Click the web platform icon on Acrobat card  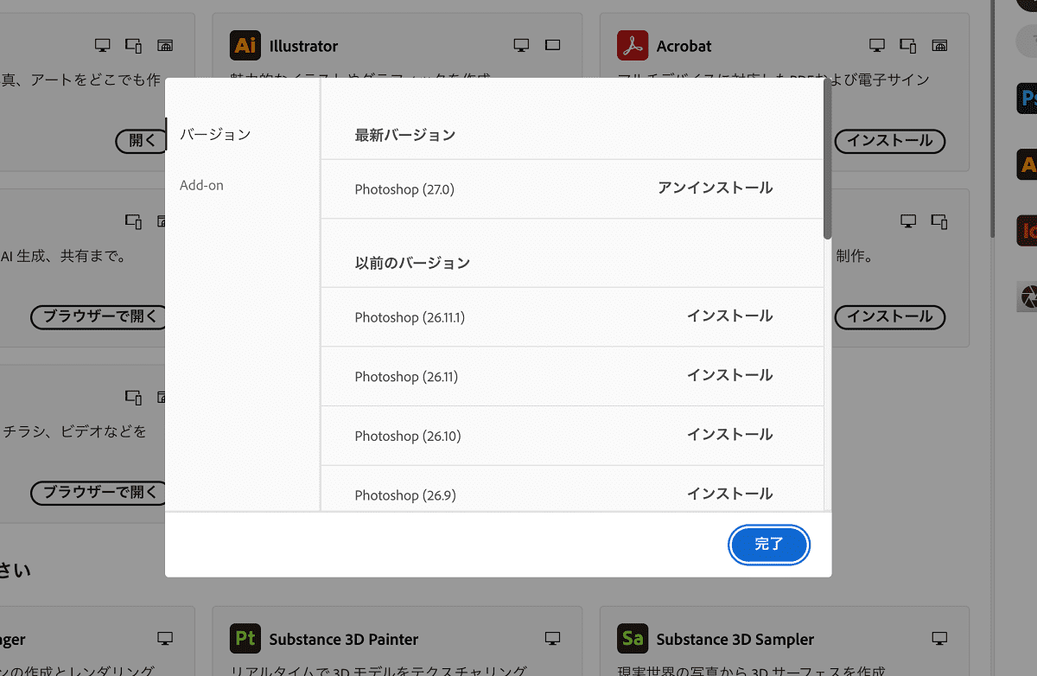pyautogui.click(x=939, y=45)
